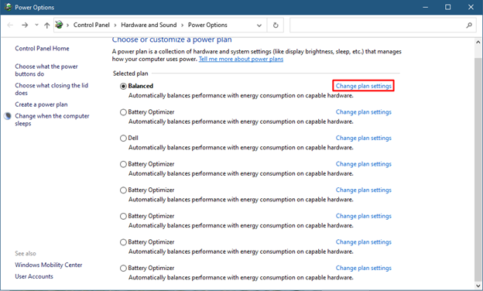This screenshot has width=483, height=291.
Task: Click the 'See also' label
Action: coord(26,253)
